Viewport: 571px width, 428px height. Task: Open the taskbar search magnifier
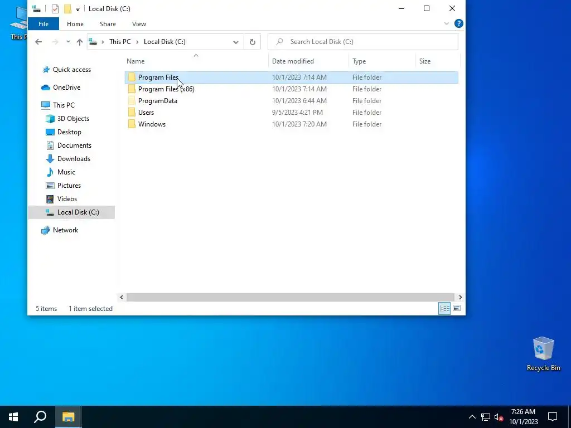[x=40, y=417]
